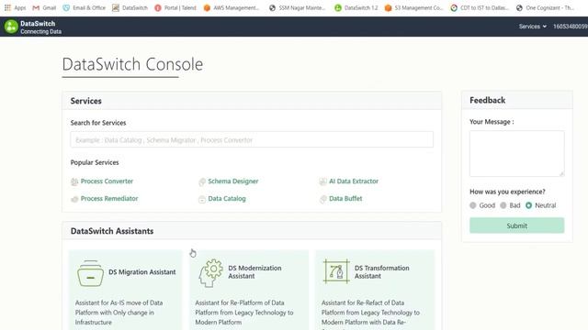The image size is (588, 330).
Task: Click the AI Data Extractor service icon
Action: (x=322, y=181)
